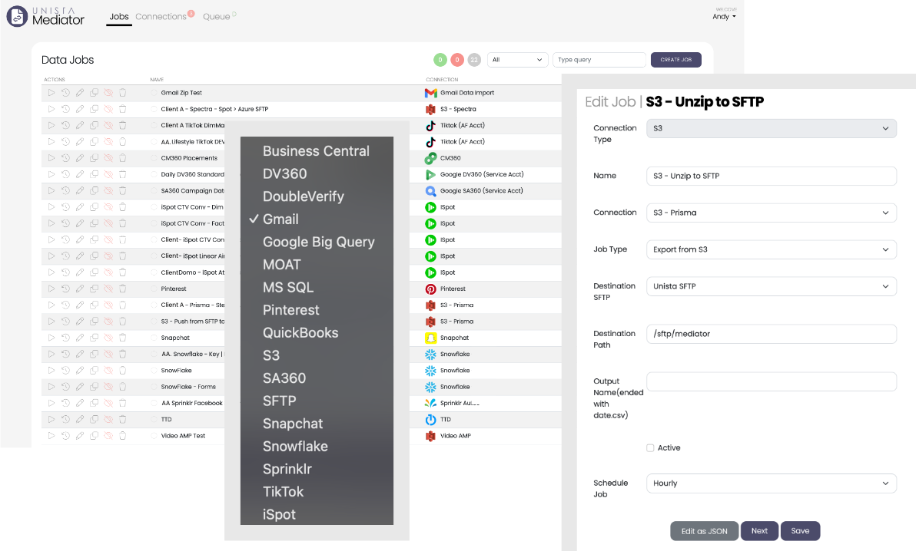Toggle visibility of CM360 Placements job
This screenshot has height=551, width=916.
[x=108, y=158]
